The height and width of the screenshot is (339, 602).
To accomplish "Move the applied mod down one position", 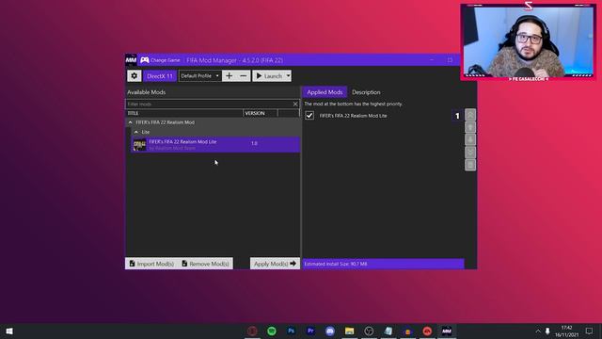I will coord(470,139).
